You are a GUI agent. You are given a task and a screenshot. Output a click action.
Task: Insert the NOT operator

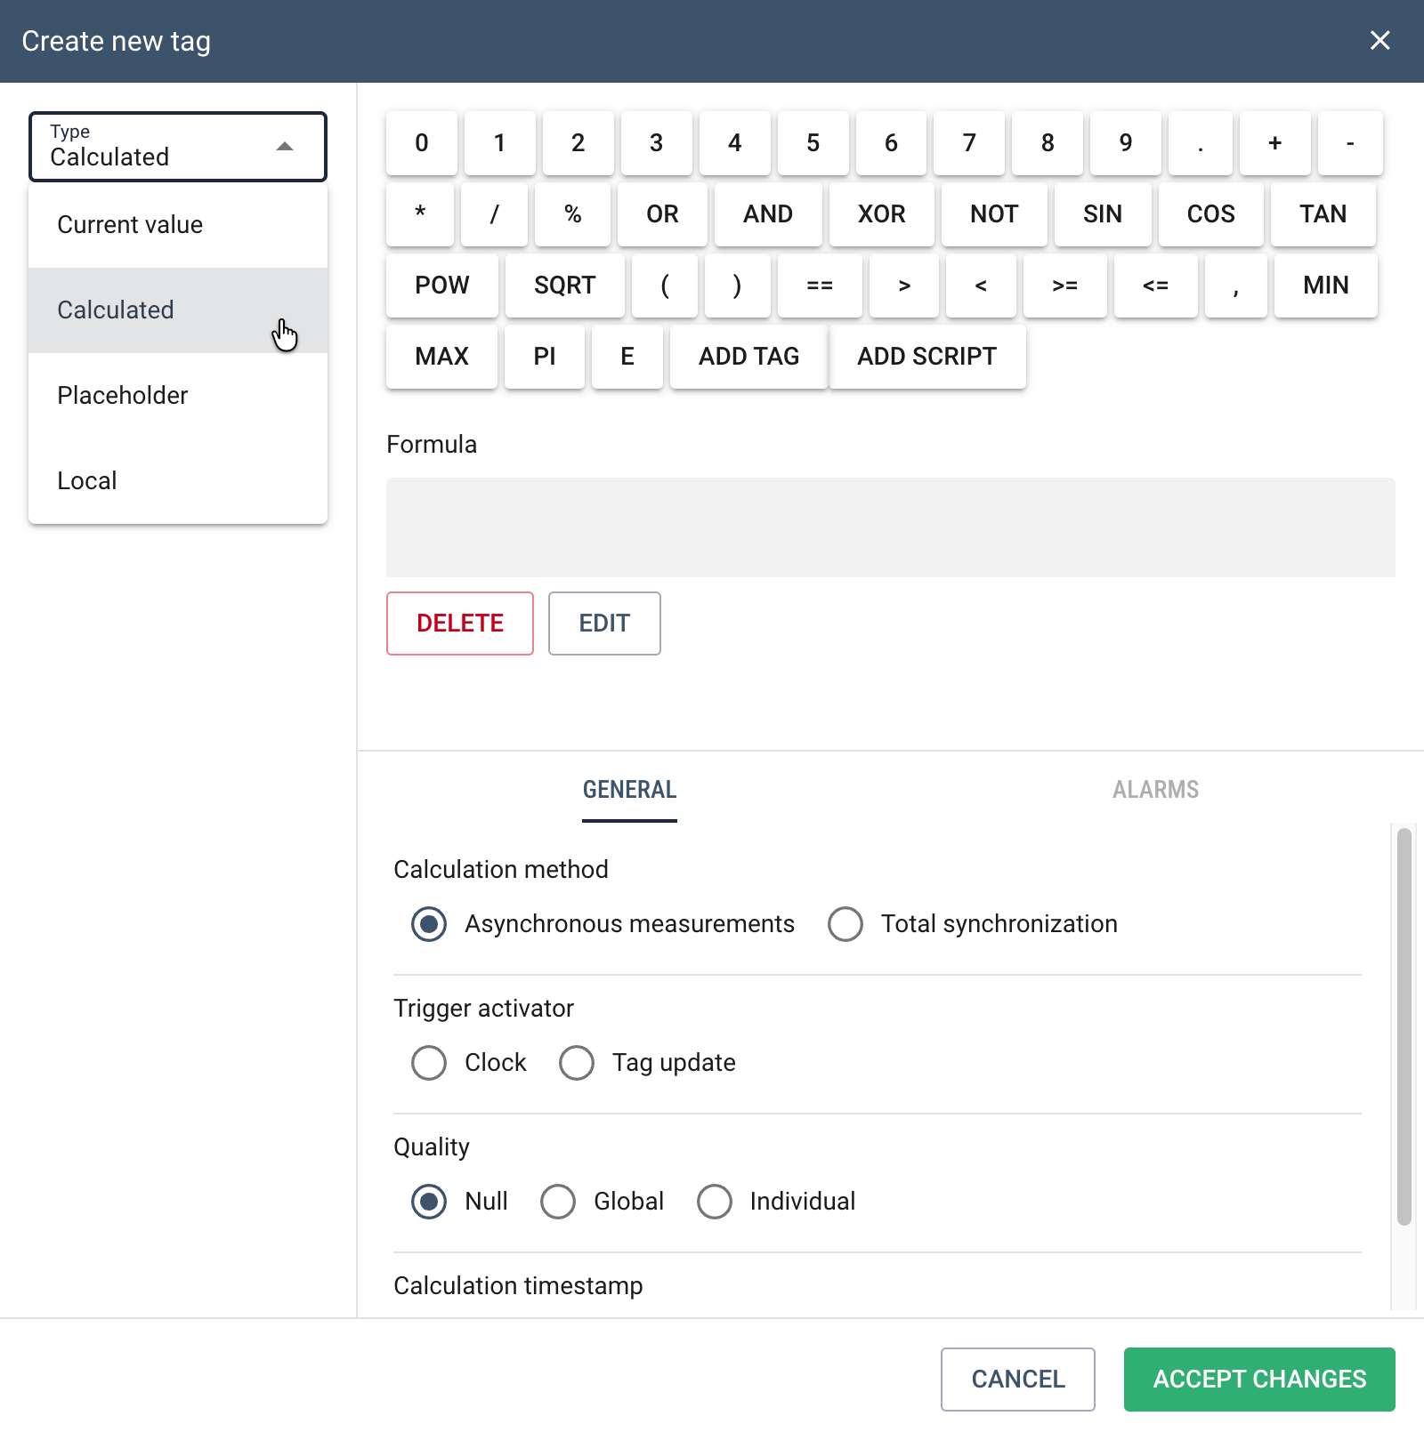pyautogui.click(x=994, y=214)
